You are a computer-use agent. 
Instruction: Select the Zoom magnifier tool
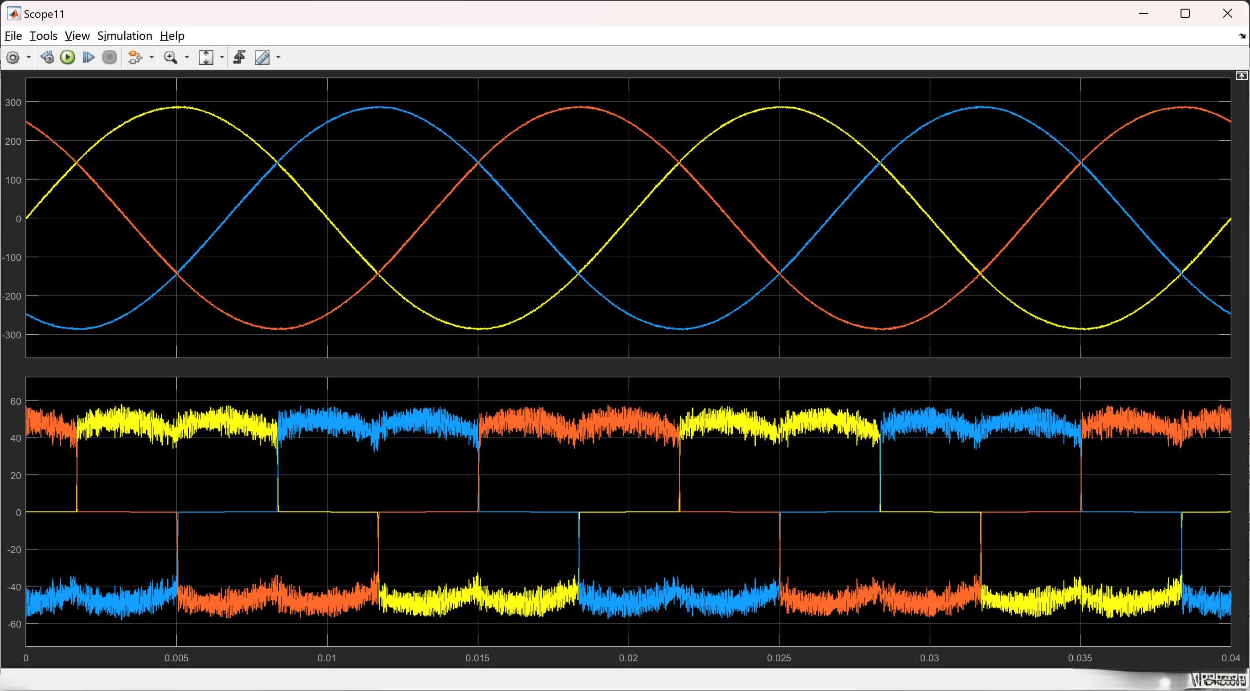pyautogui.click(x=170, y=57)
